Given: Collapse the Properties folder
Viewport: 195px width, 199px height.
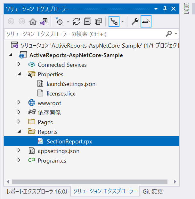Looking at the screenshot, I should tap(19, 74).
